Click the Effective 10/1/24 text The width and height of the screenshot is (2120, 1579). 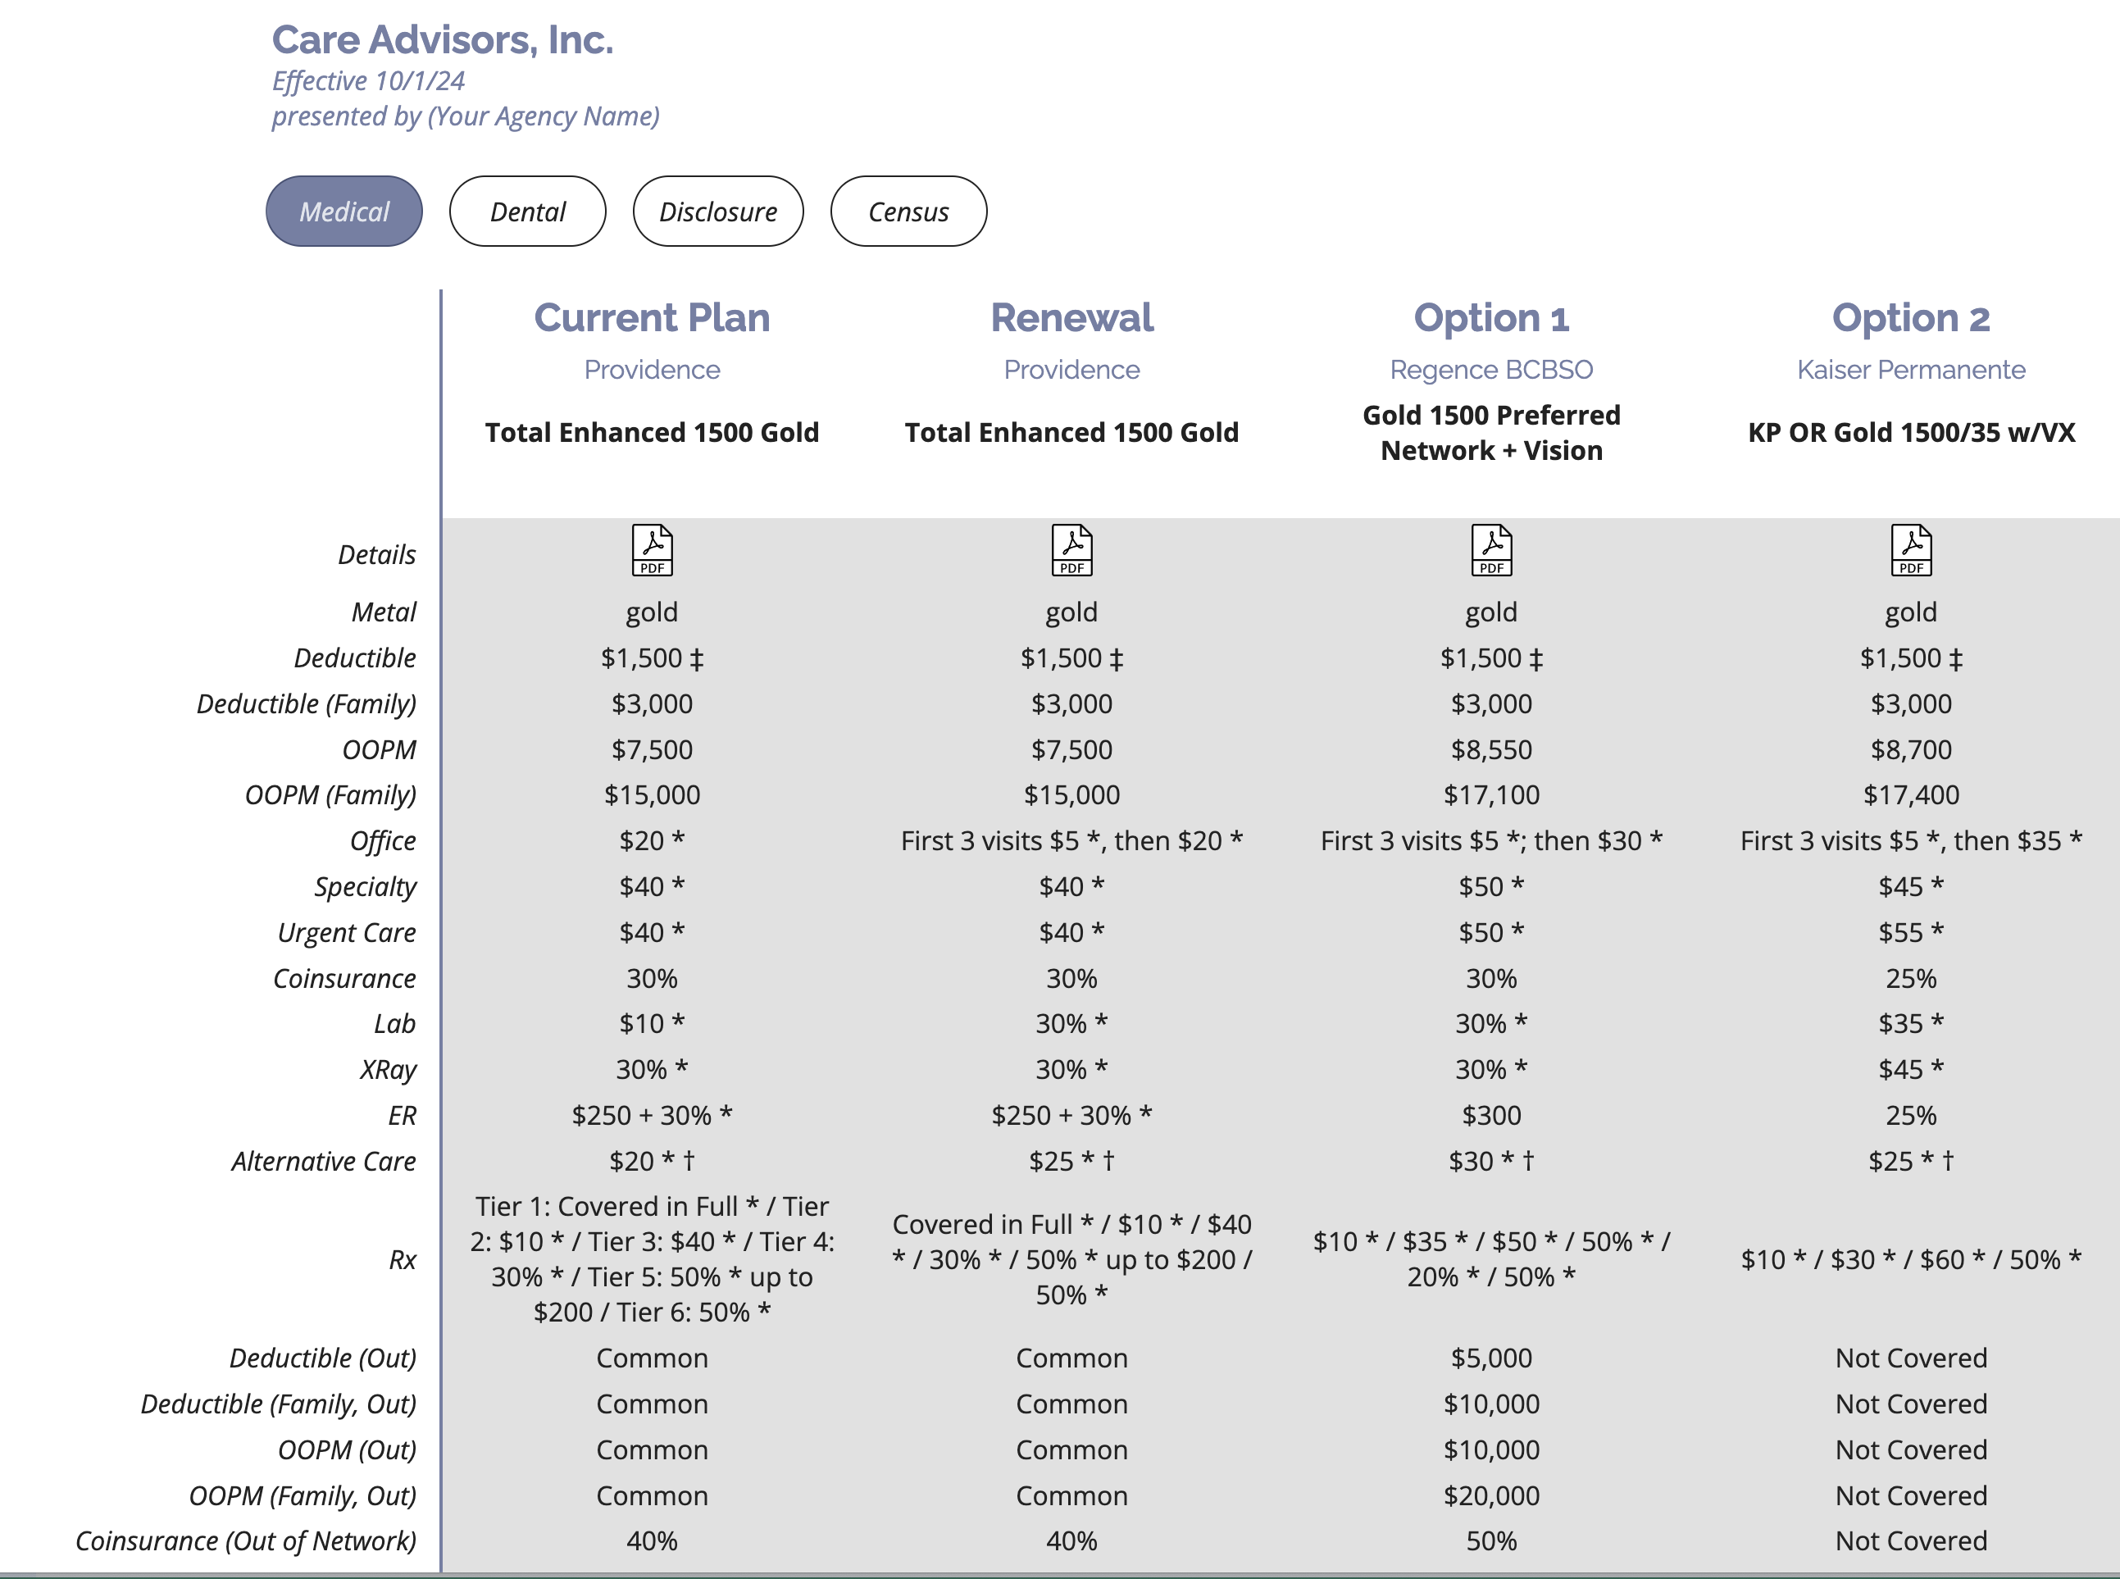click(368, 81)
